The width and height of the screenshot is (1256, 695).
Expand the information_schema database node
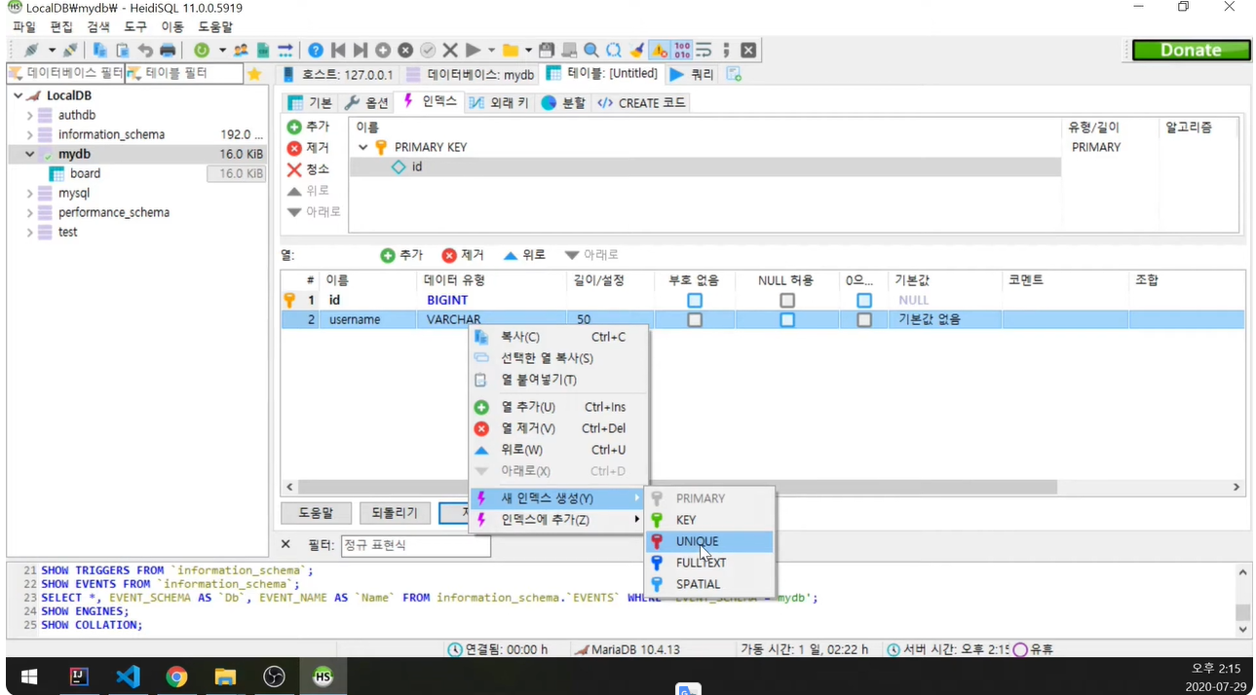pyautogui.click(x=30, y=134)
